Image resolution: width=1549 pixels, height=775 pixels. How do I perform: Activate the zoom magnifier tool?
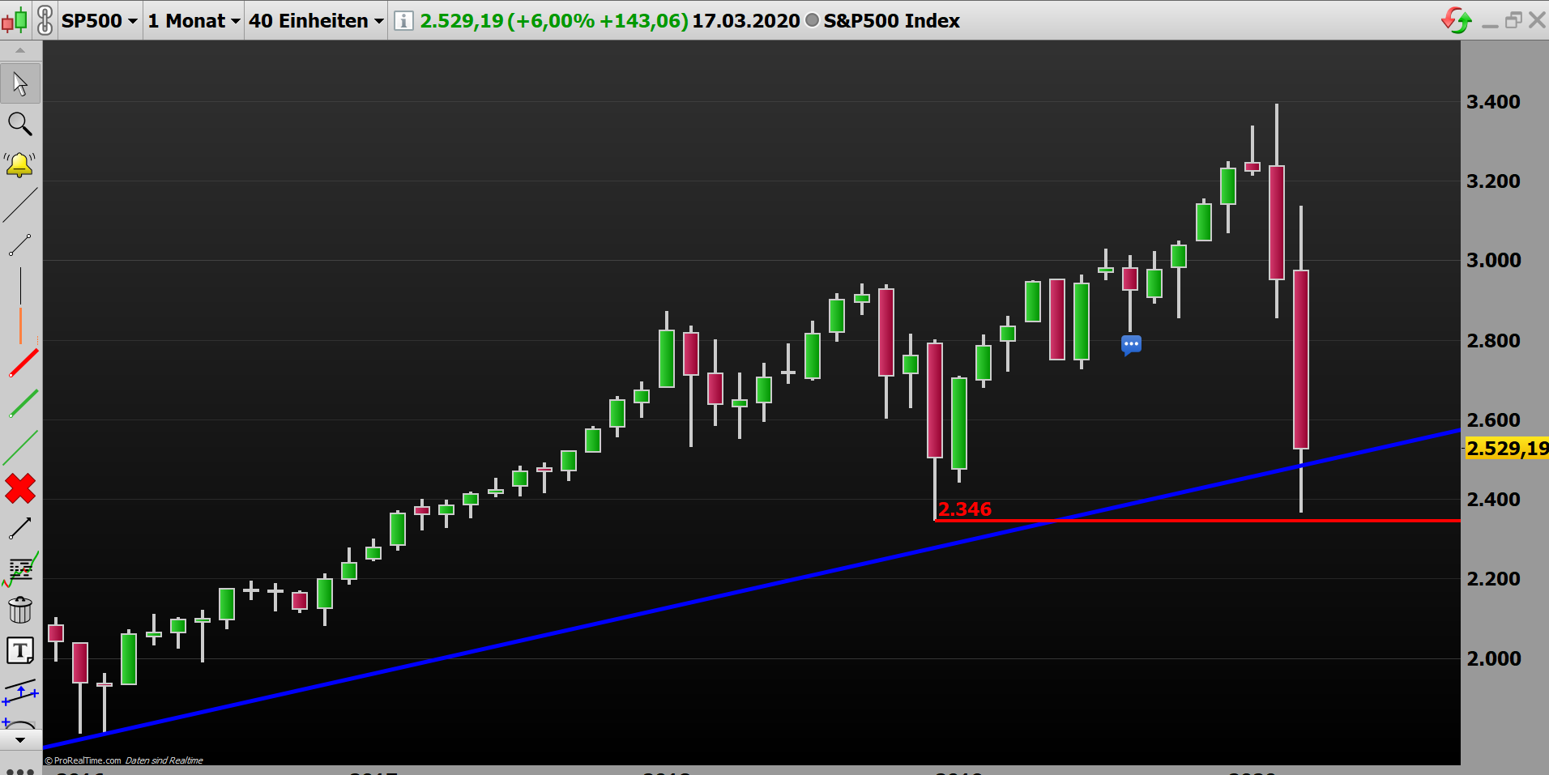pyautogui.click(x=20, y=124)
